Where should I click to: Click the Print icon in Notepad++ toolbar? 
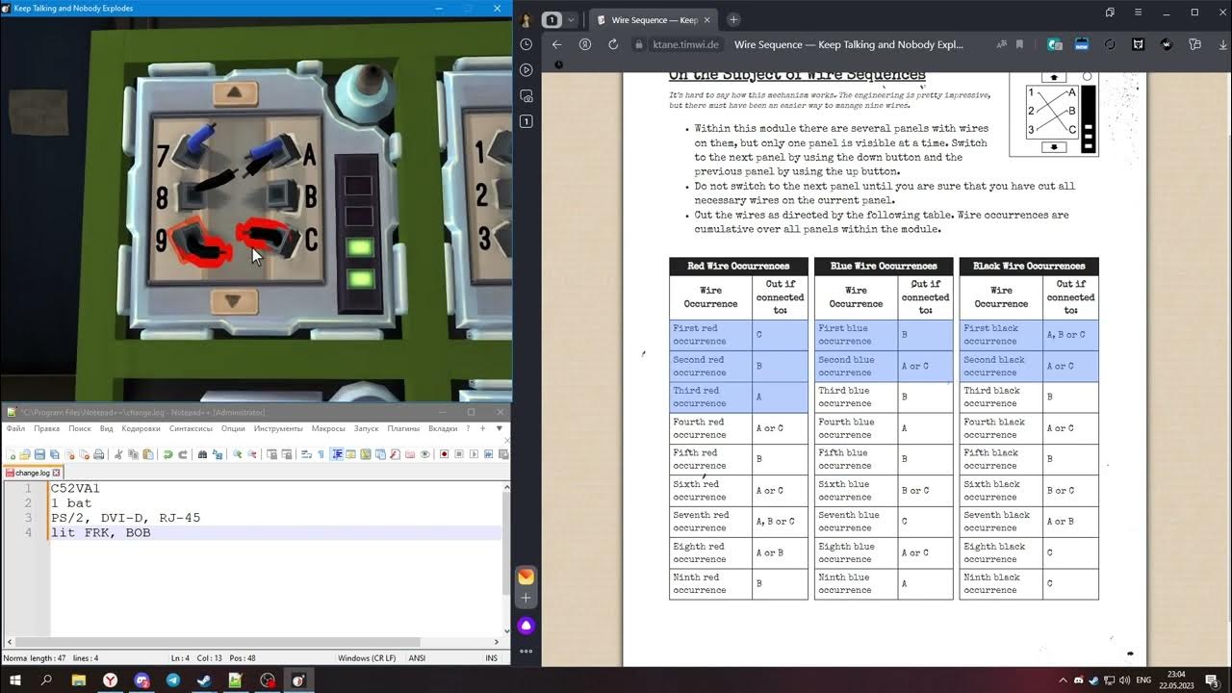98,454
